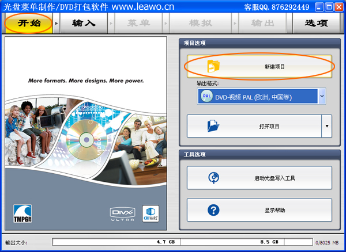Expand the 输出格式 dropdown arrow
The width and height of the screenshot is (346, 252).
[322, 96]
